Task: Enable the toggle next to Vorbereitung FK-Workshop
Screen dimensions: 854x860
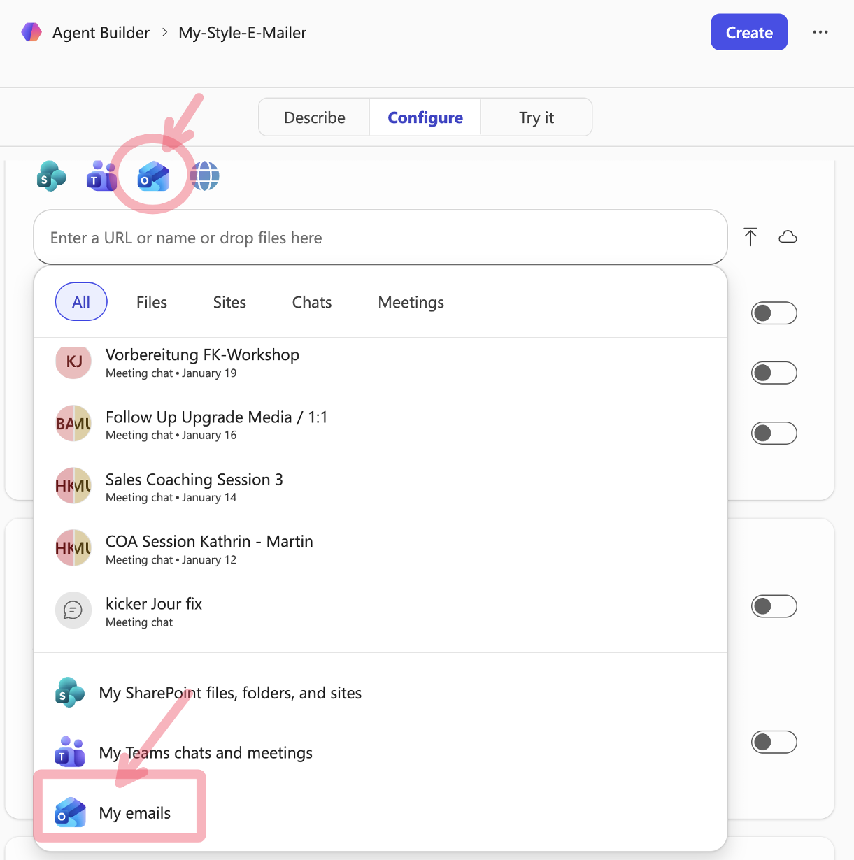Action: 774,373
